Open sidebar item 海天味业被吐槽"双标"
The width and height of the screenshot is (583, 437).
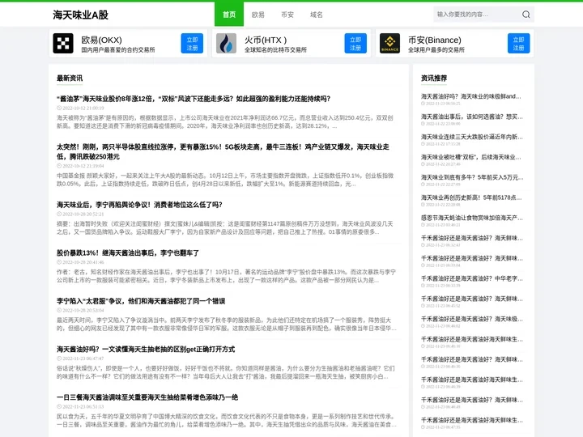point(471,157)
